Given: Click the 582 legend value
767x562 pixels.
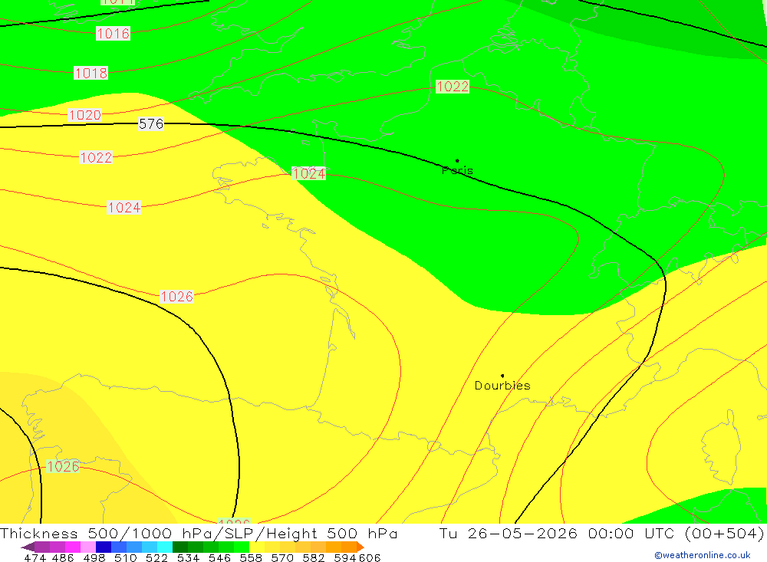Looking at the screenshot, I should tap(314, 557).
